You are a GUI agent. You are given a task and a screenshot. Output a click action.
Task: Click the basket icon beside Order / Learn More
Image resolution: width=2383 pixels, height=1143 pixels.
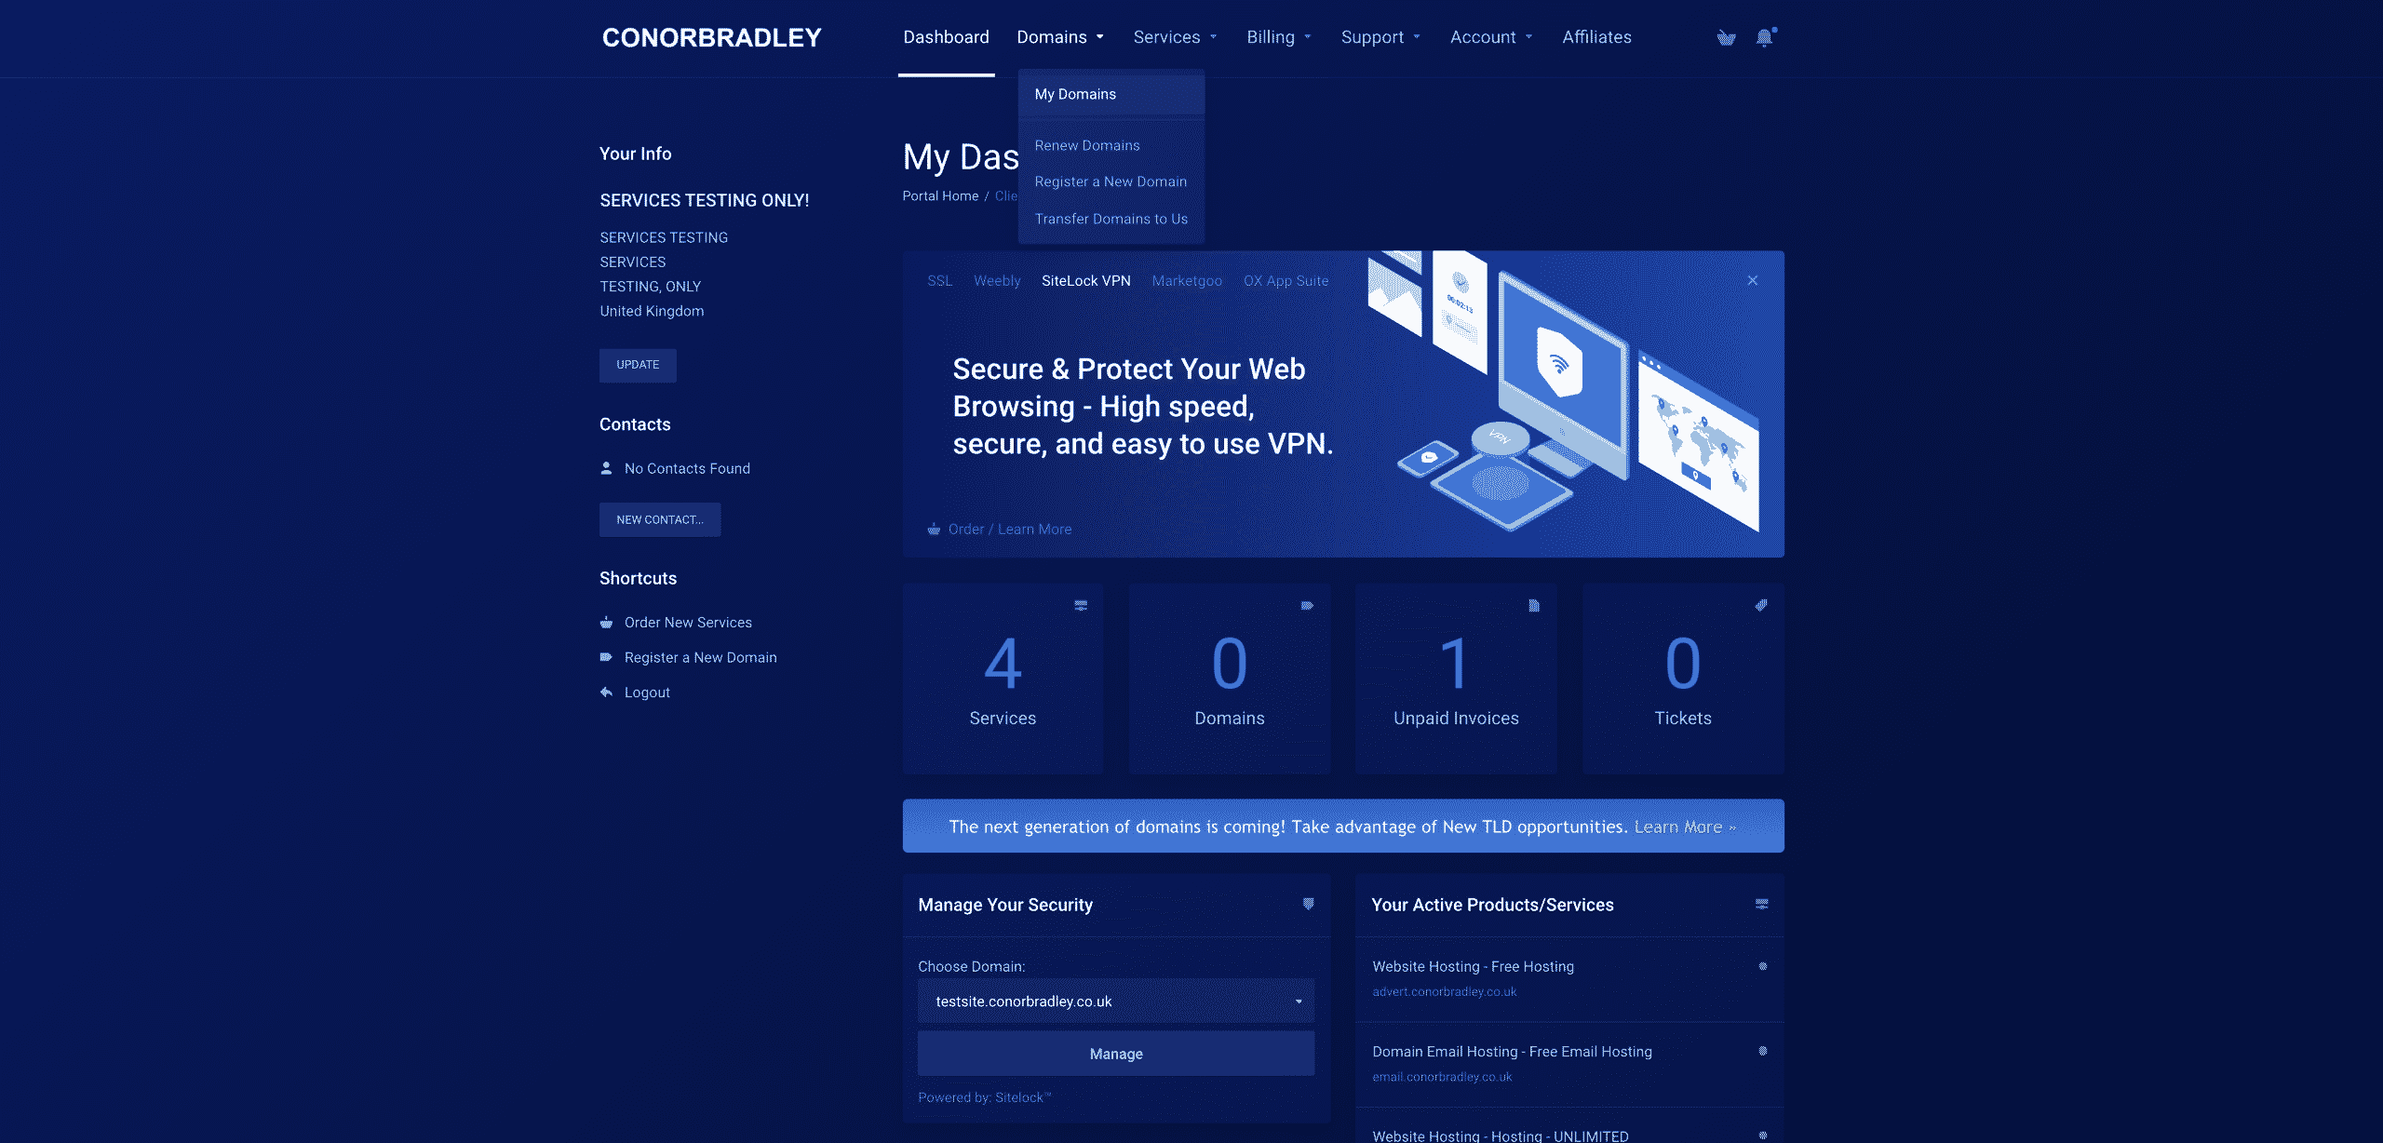tap(933, 529)
